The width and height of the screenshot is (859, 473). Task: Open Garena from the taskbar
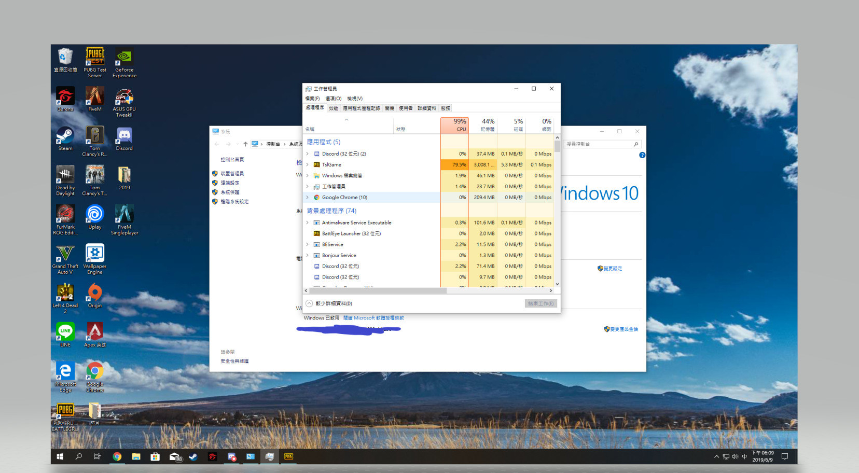(x=212, y=456)
